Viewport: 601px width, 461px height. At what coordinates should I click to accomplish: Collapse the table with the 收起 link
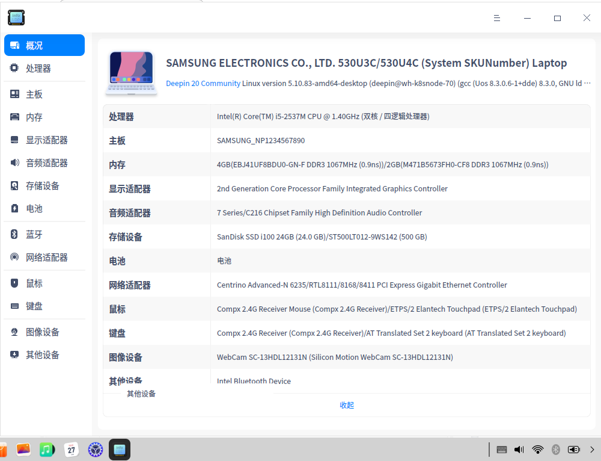[347, 405]
